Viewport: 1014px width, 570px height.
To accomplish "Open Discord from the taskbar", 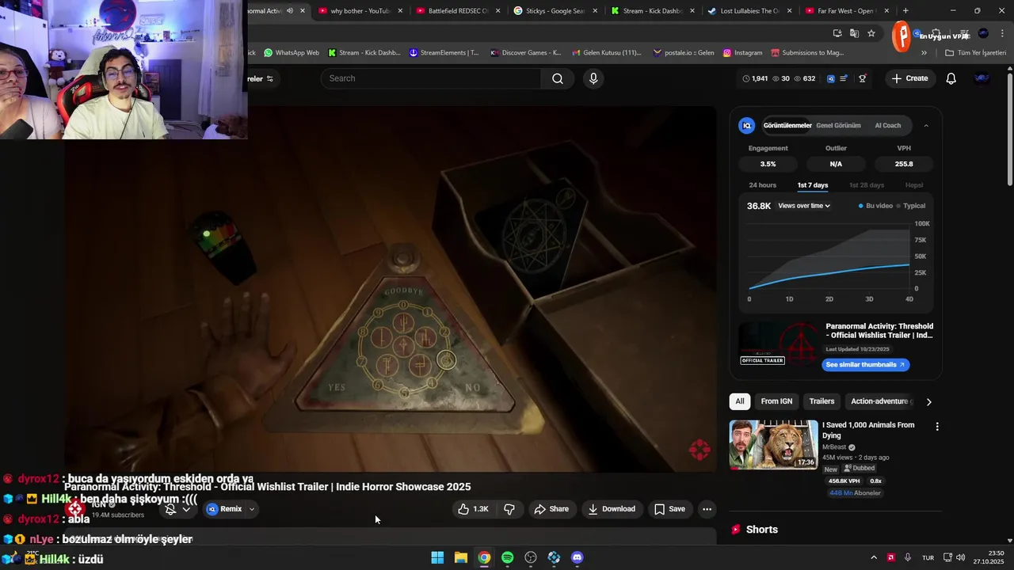I will [578, 557].
